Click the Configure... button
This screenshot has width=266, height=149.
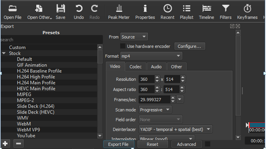[190, 46]
